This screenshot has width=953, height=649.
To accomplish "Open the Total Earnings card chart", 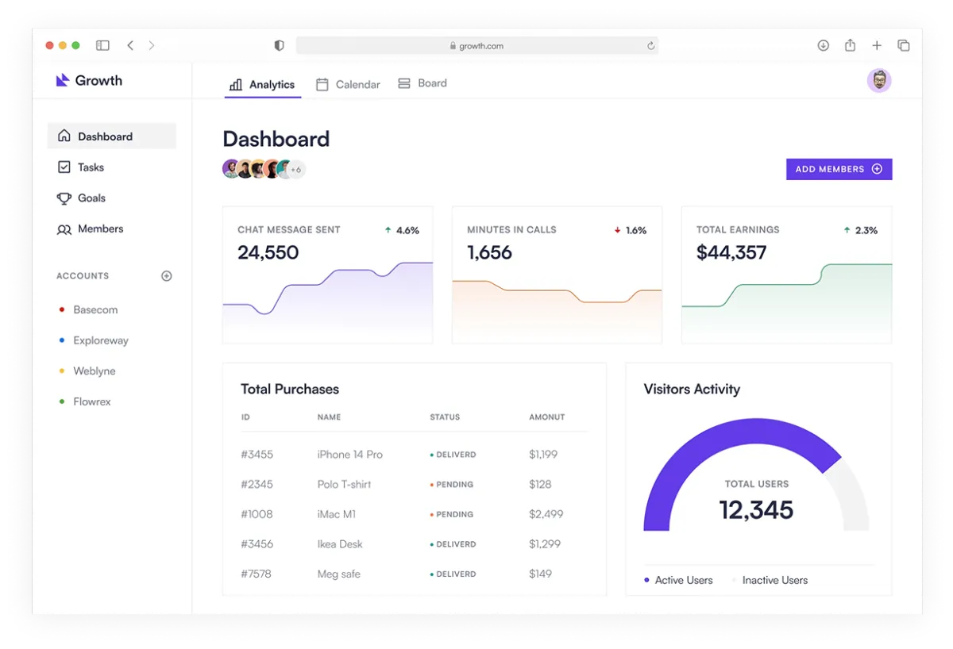I will coord(787,303).
